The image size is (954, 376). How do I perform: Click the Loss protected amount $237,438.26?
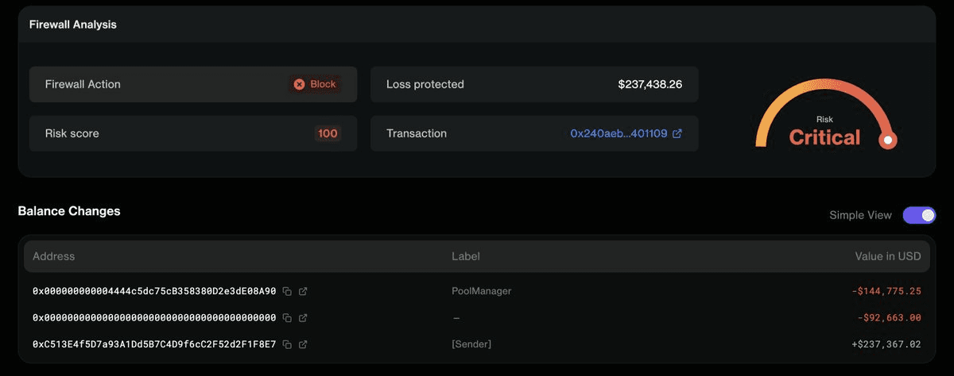coord(650,84)
